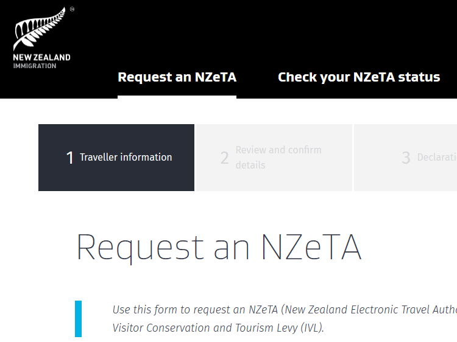This screenshot has height=342, width=457.
Task: Click the blue bar beside the intro note
Action: tap(78, 319)
